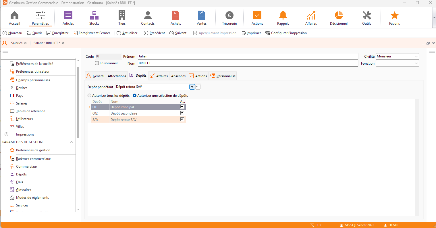Expand the ribbon overflow arrow

434,18
